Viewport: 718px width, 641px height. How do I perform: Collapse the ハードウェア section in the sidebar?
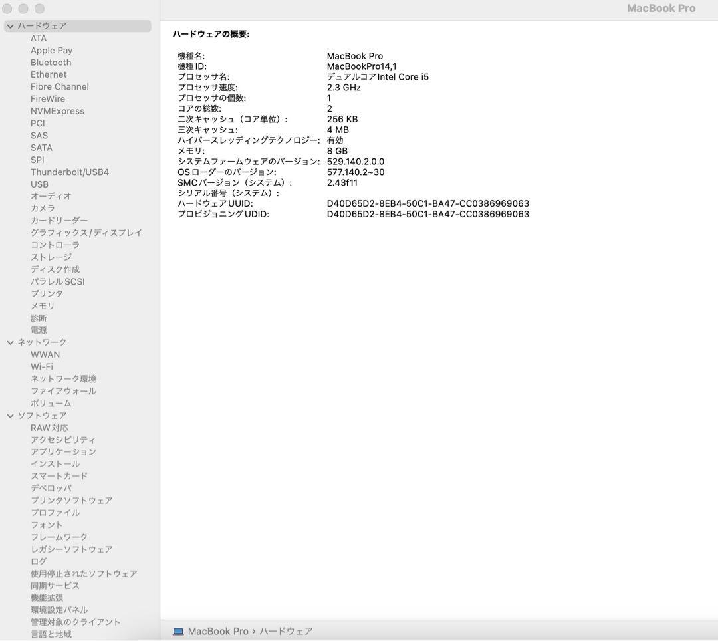[9, 25]
